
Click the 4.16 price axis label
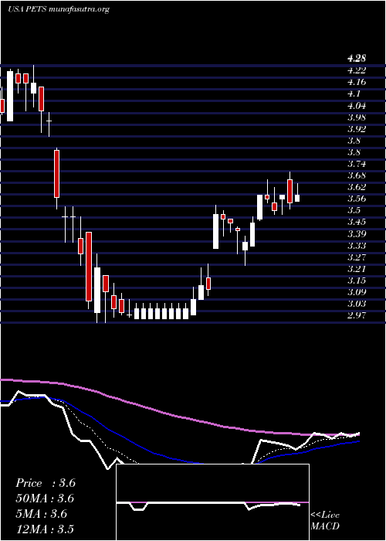click(356, 82)
